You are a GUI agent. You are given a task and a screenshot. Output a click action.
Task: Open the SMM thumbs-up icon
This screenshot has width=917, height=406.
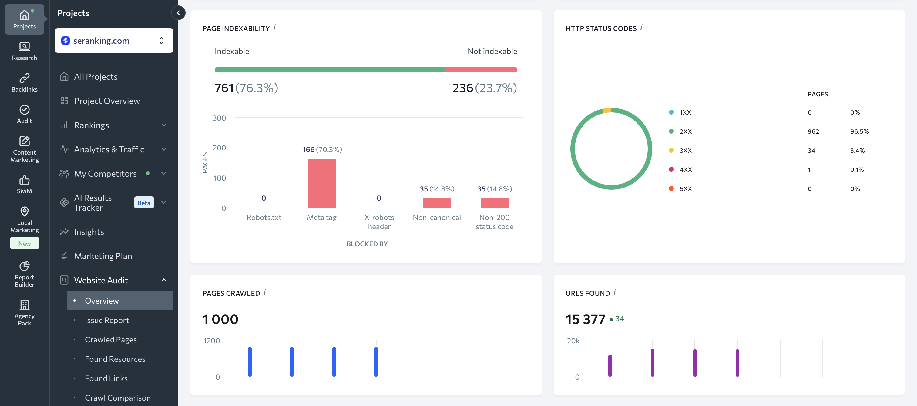[24, 180]
